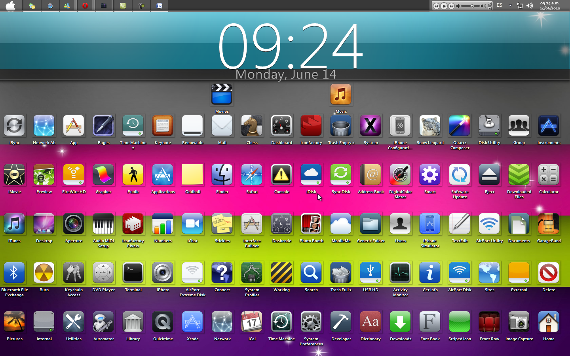The width and height of the screenshot is (570, 356).
Task: Launch Terminal
Action: pos(133,273)
